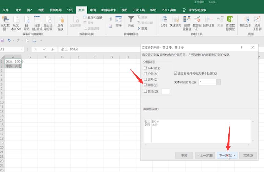Click the insert function fx icon
This screenshot has width=264, height=172.
click(53, 49)
